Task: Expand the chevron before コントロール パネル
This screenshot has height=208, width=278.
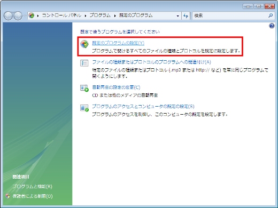Action: point(38,16)
